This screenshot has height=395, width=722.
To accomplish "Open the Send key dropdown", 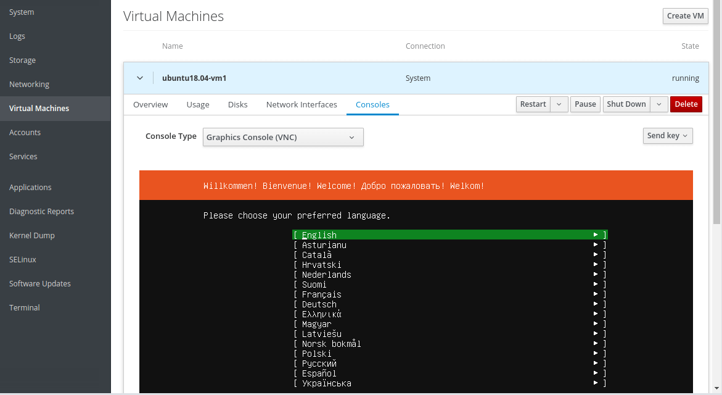I will click(668, 136).
